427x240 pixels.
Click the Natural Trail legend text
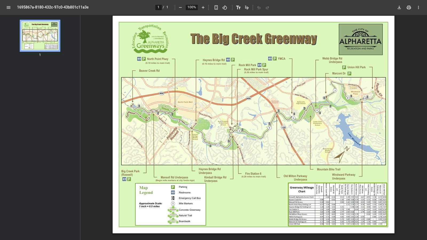[x=185, y=215]
